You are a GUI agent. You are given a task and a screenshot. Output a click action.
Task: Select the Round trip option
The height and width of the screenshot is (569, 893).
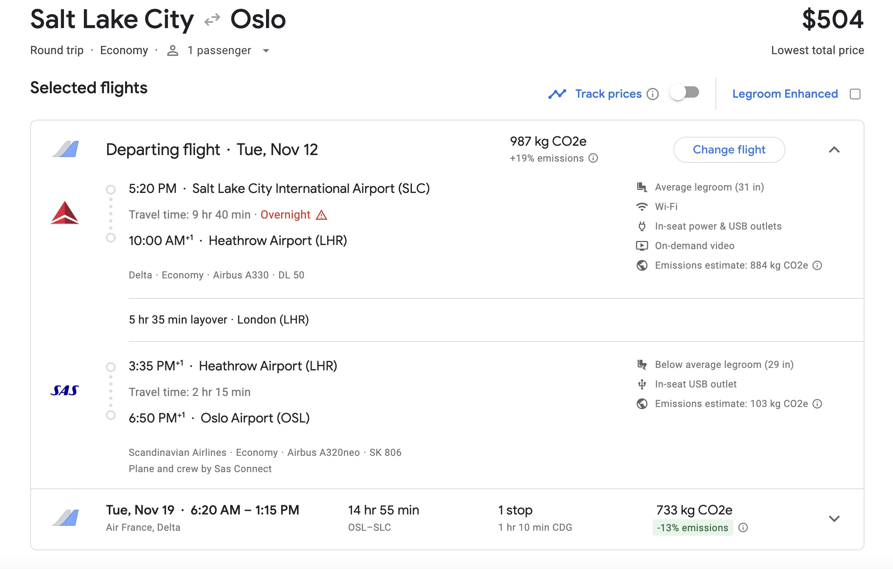tap(57, 50)
